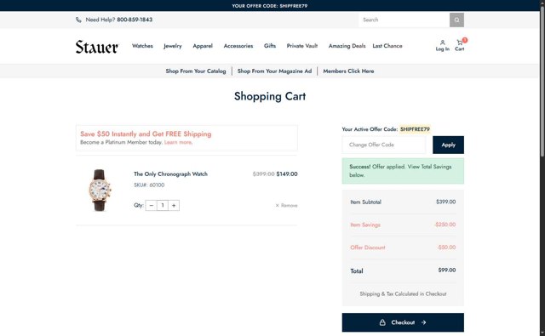Screen dimensions: 545x336
Task: Click the Offer Discount -$50.00 value
Action: click(446, 248)
